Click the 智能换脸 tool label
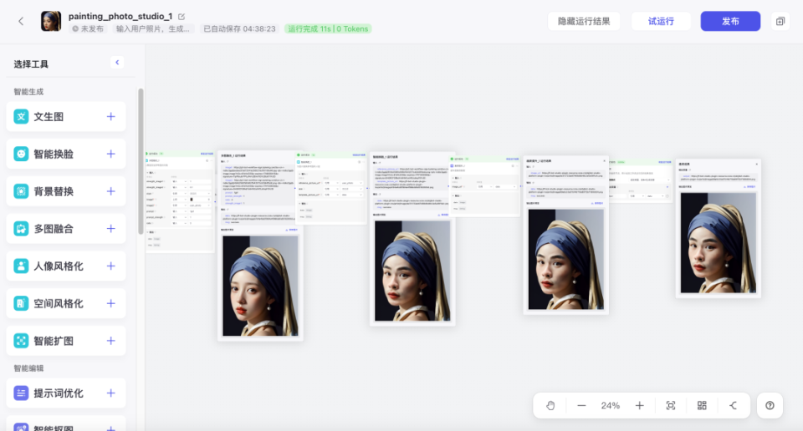 (x=54, y=154)
